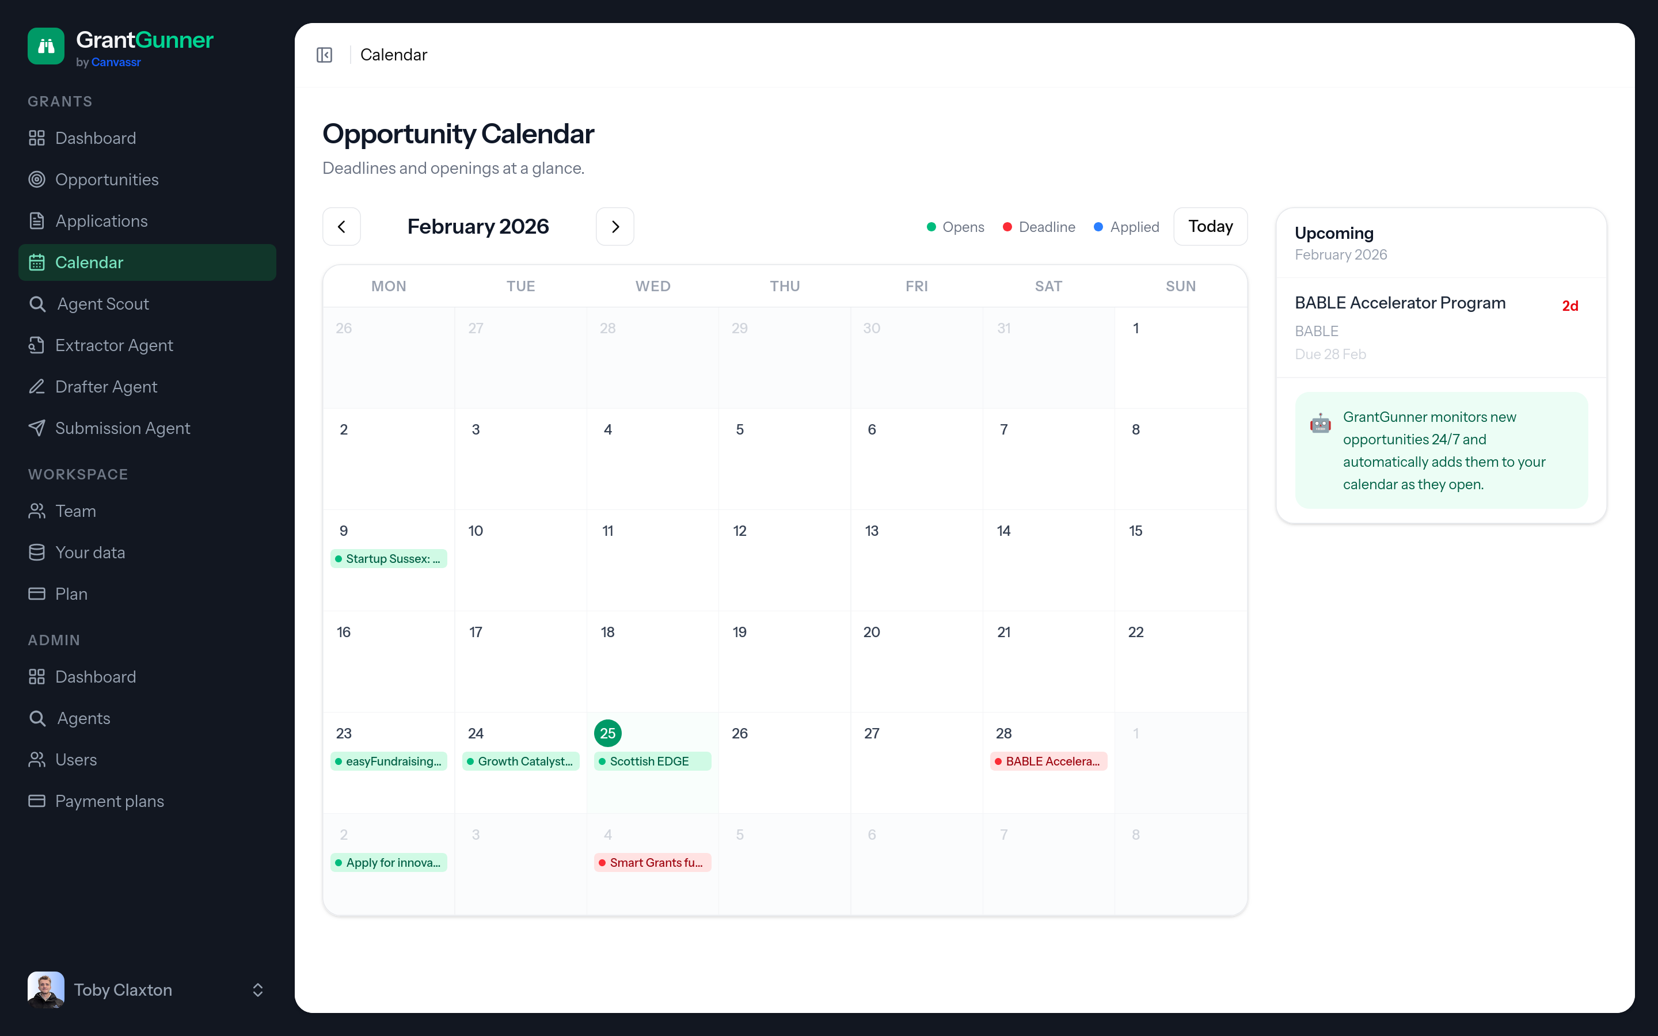Click the Today button
The width and height of the screenshot is (1658, 1036).
pos(1210,227)
